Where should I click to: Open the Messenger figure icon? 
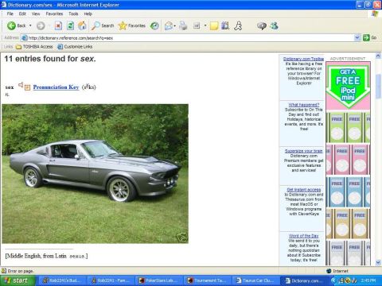click(x=238, y=25)
